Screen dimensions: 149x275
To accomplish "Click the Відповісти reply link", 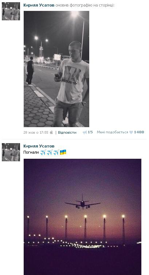I will coord(67,132).
